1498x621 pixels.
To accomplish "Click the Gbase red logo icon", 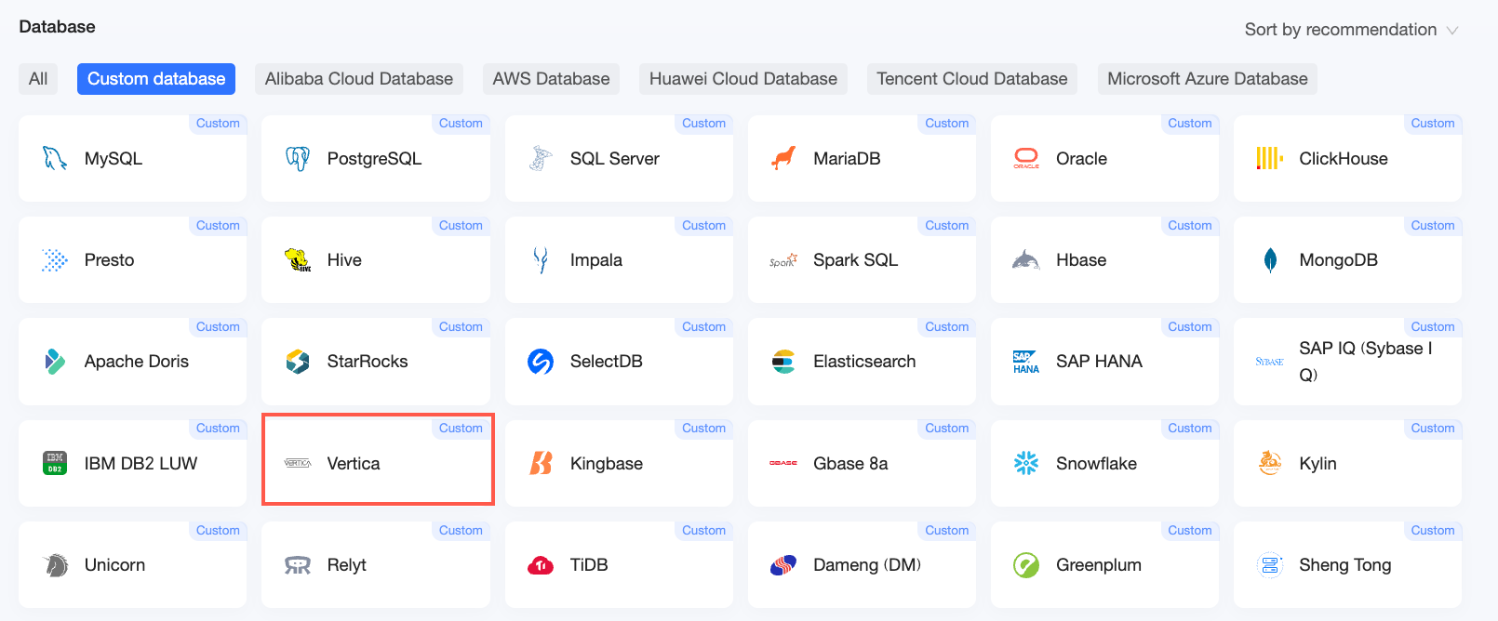I will coord(783,463).
